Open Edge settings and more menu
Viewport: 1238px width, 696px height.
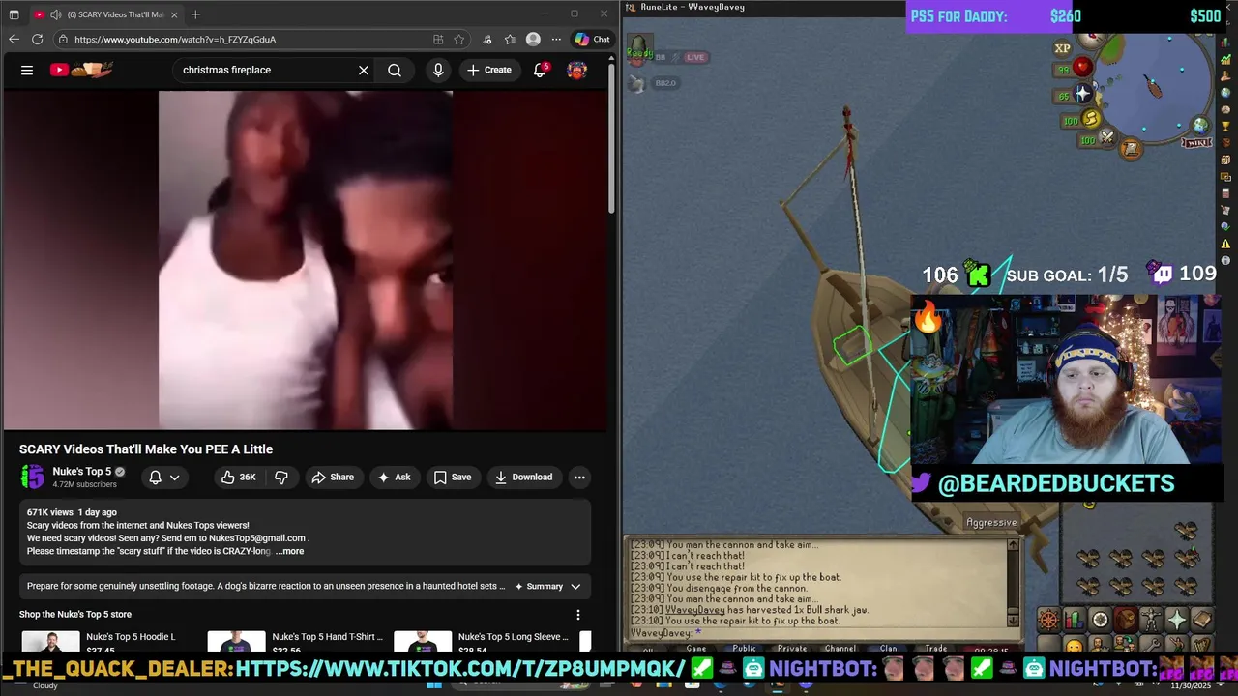click(556, 40)
